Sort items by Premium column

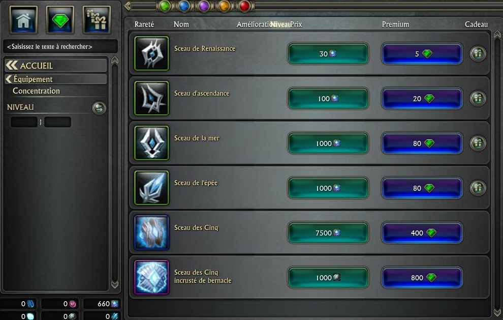click(395, 24)
